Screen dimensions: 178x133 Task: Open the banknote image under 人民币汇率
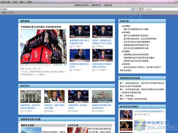(x=78, y=130)
